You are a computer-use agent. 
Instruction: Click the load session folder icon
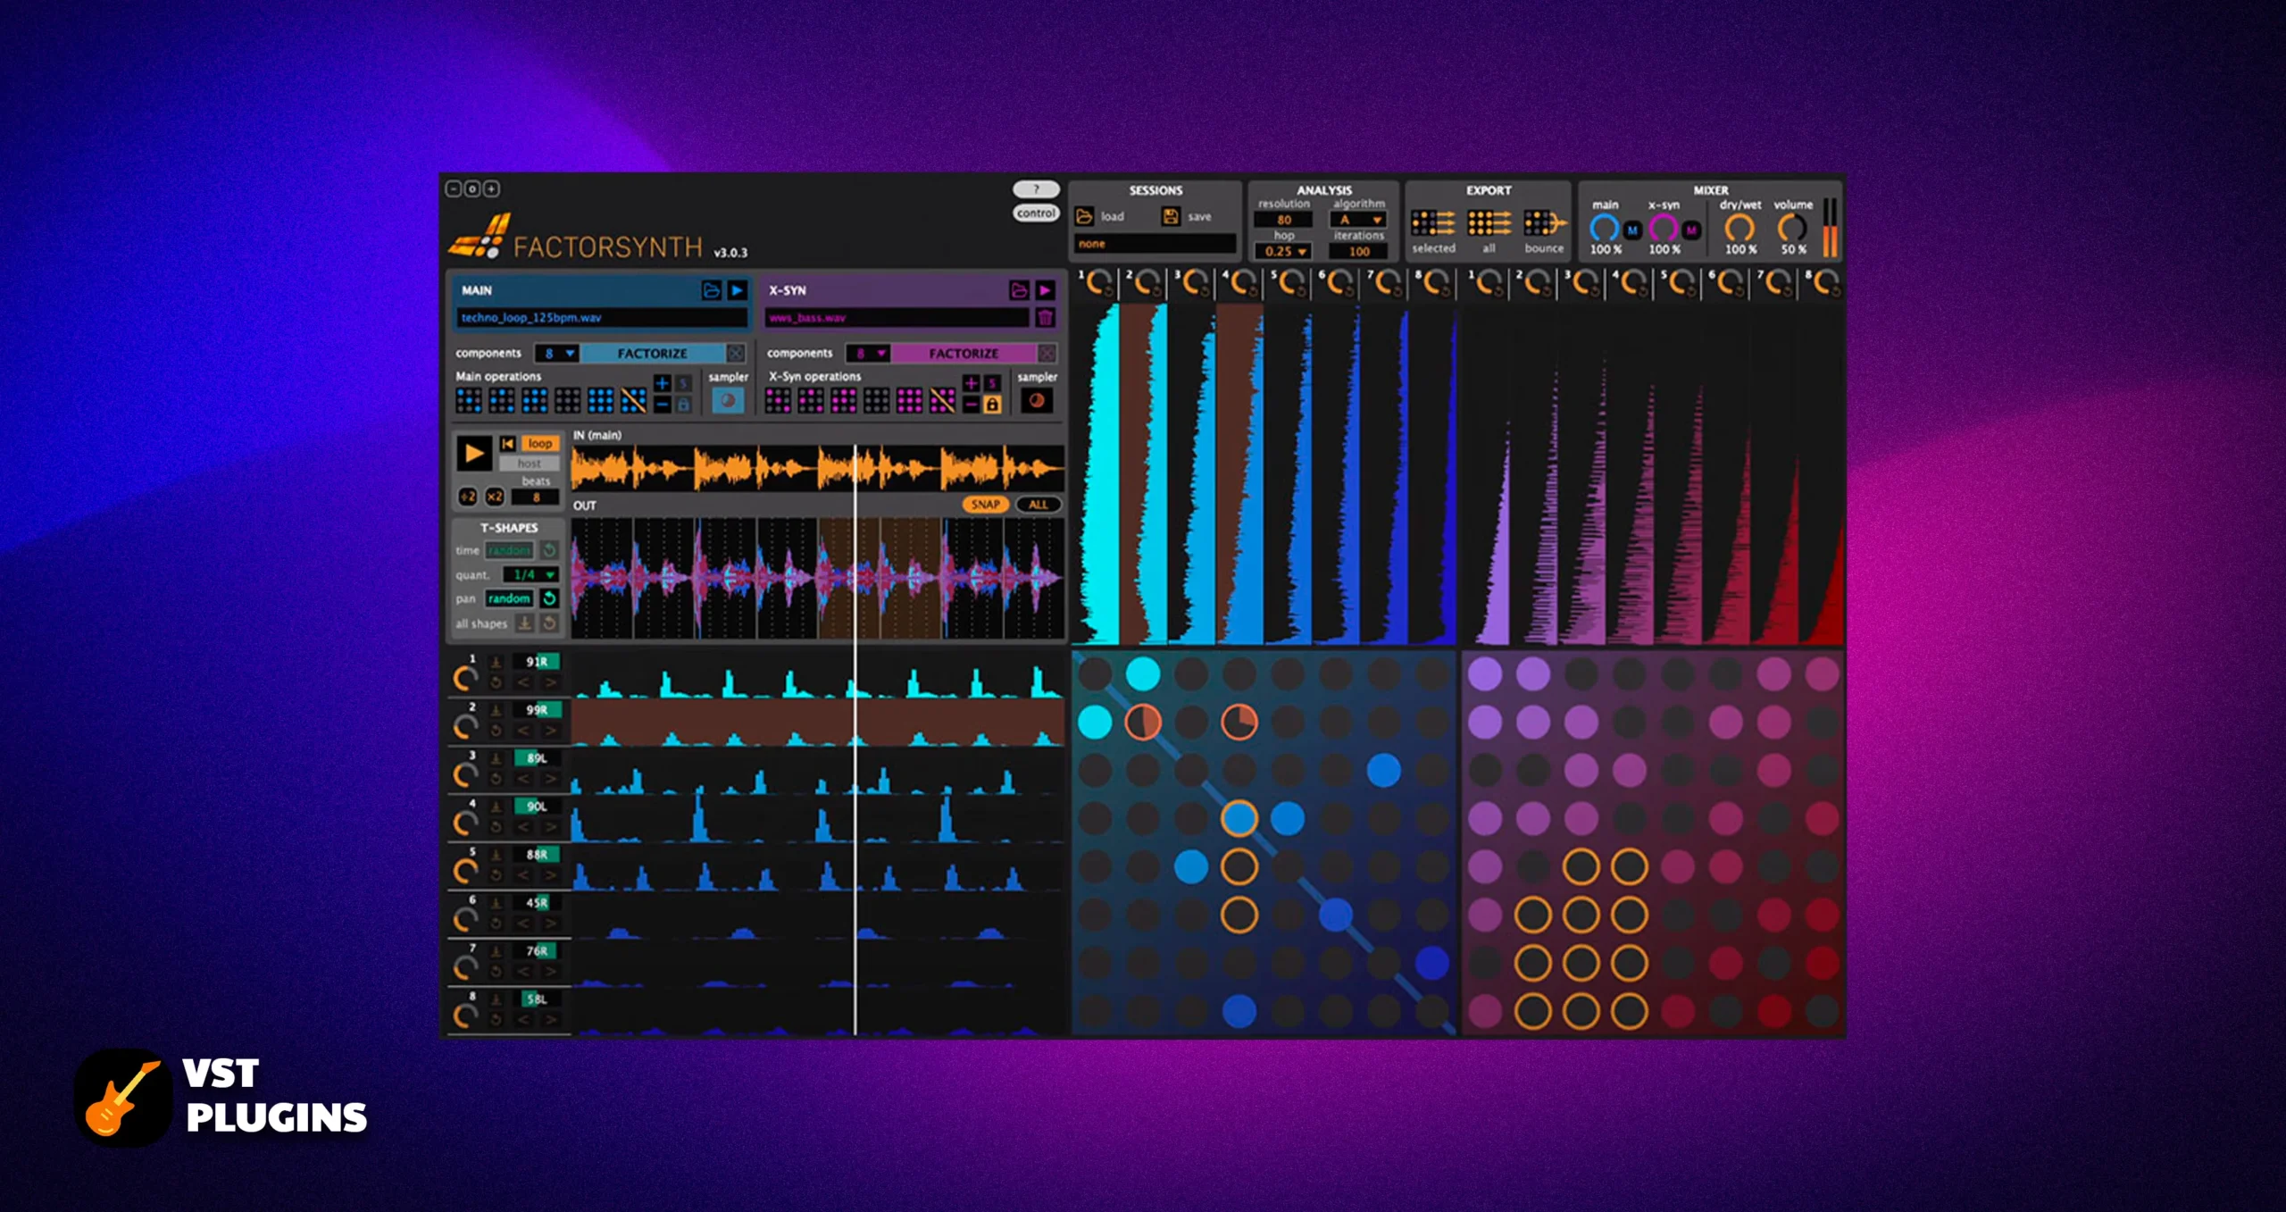click(x=1084, y=216)
